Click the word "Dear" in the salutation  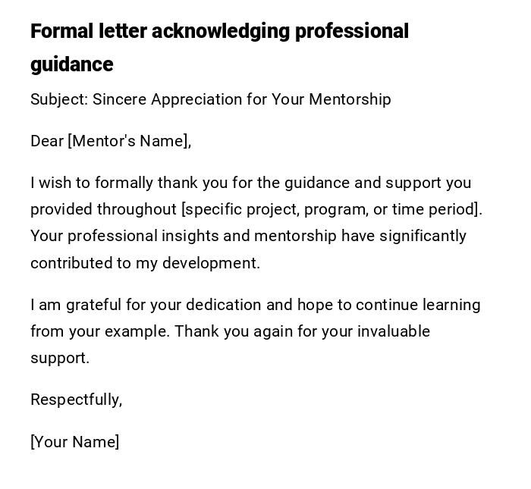click(x=46, y=141)
